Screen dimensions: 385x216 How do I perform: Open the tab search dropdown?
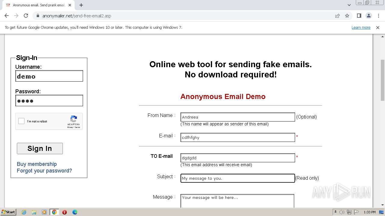click(349, 5)
